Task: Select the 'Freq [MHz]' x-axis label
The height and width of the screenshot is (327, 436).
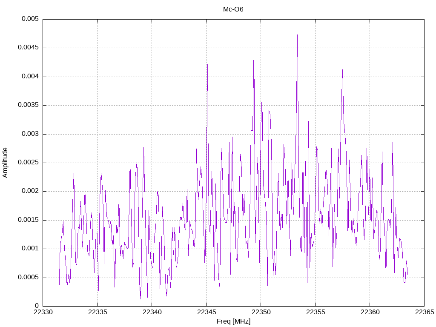Action: pos(234,321)
